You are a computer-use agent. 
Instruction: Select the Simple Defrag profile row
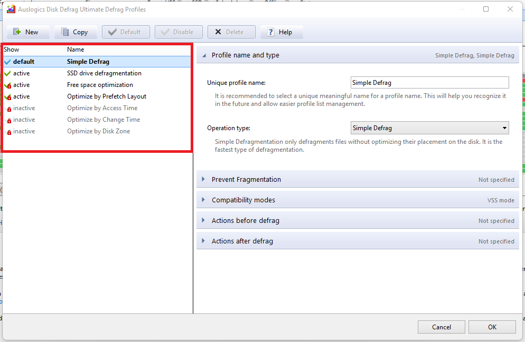(x=97, y=62)
